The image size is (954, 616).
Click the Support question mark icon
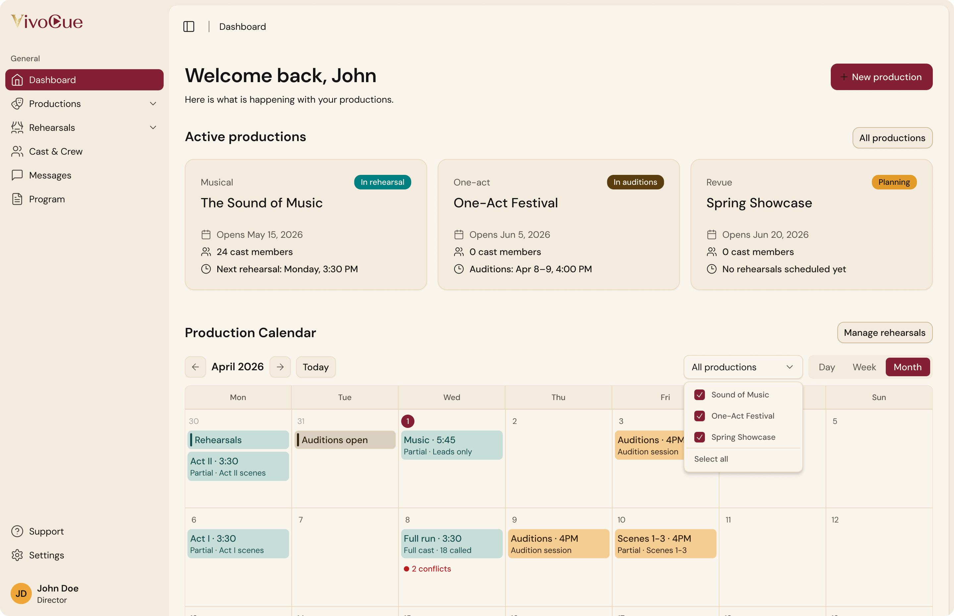pos(17,531)
